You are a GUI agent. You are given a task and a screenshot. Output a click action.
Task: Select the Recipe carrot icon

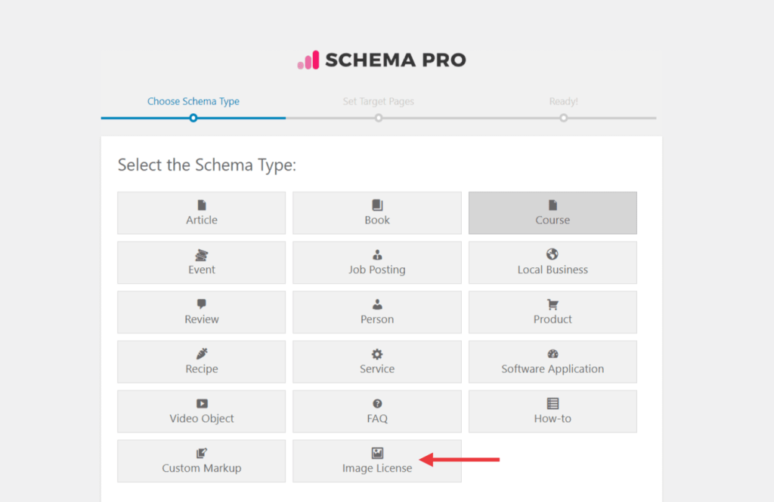(201, 353)
